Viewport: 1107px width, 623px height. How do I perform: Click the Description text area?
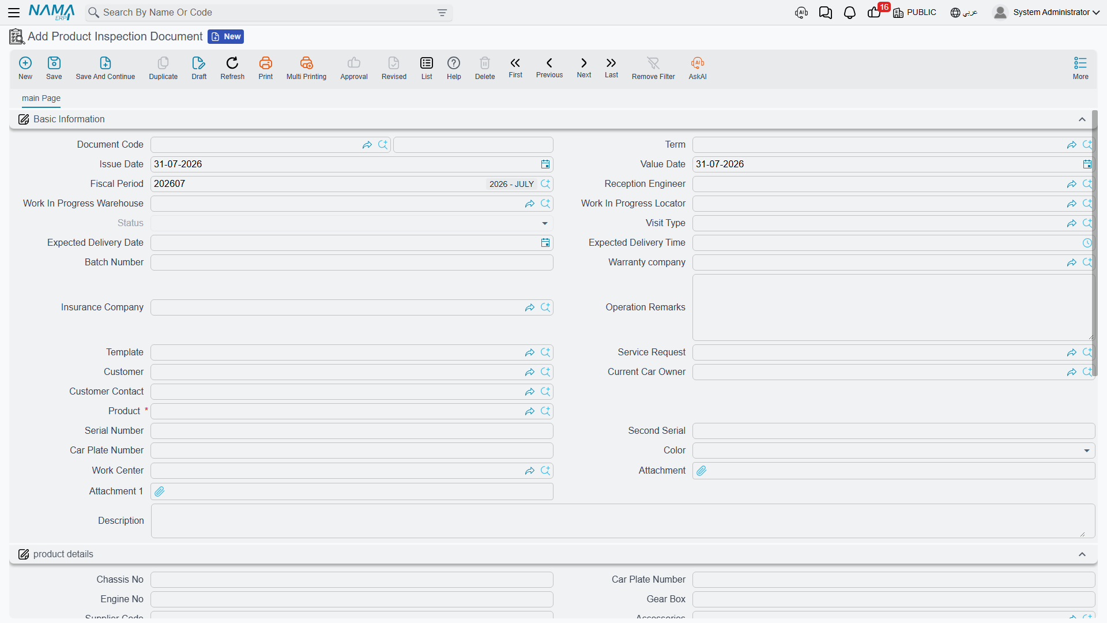pos(623,521)
